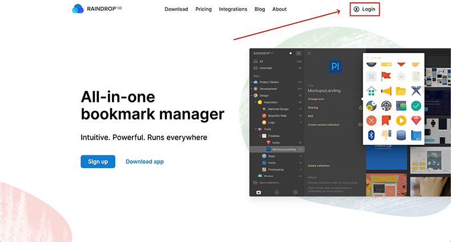This screenshot has height=242, width=451.
Task: Click the Mockups/Landing title field
Action: point(324,91)
